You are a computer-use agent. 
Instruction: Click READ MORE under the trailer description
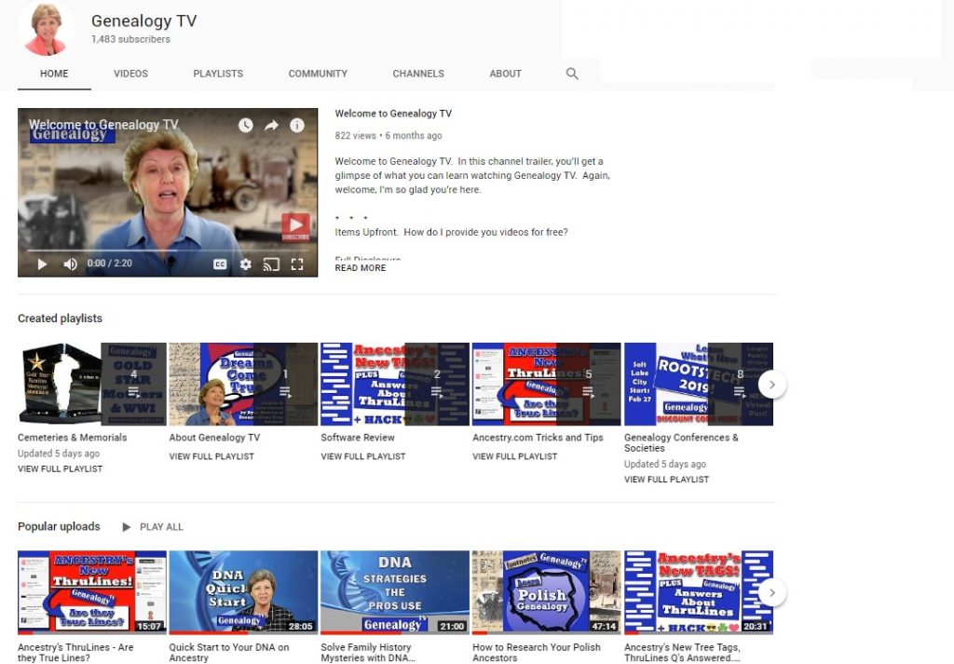360,268
